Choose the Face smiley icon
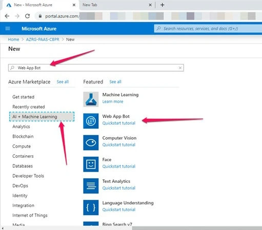This screenshot has height=230, width=262. [91, 164]
